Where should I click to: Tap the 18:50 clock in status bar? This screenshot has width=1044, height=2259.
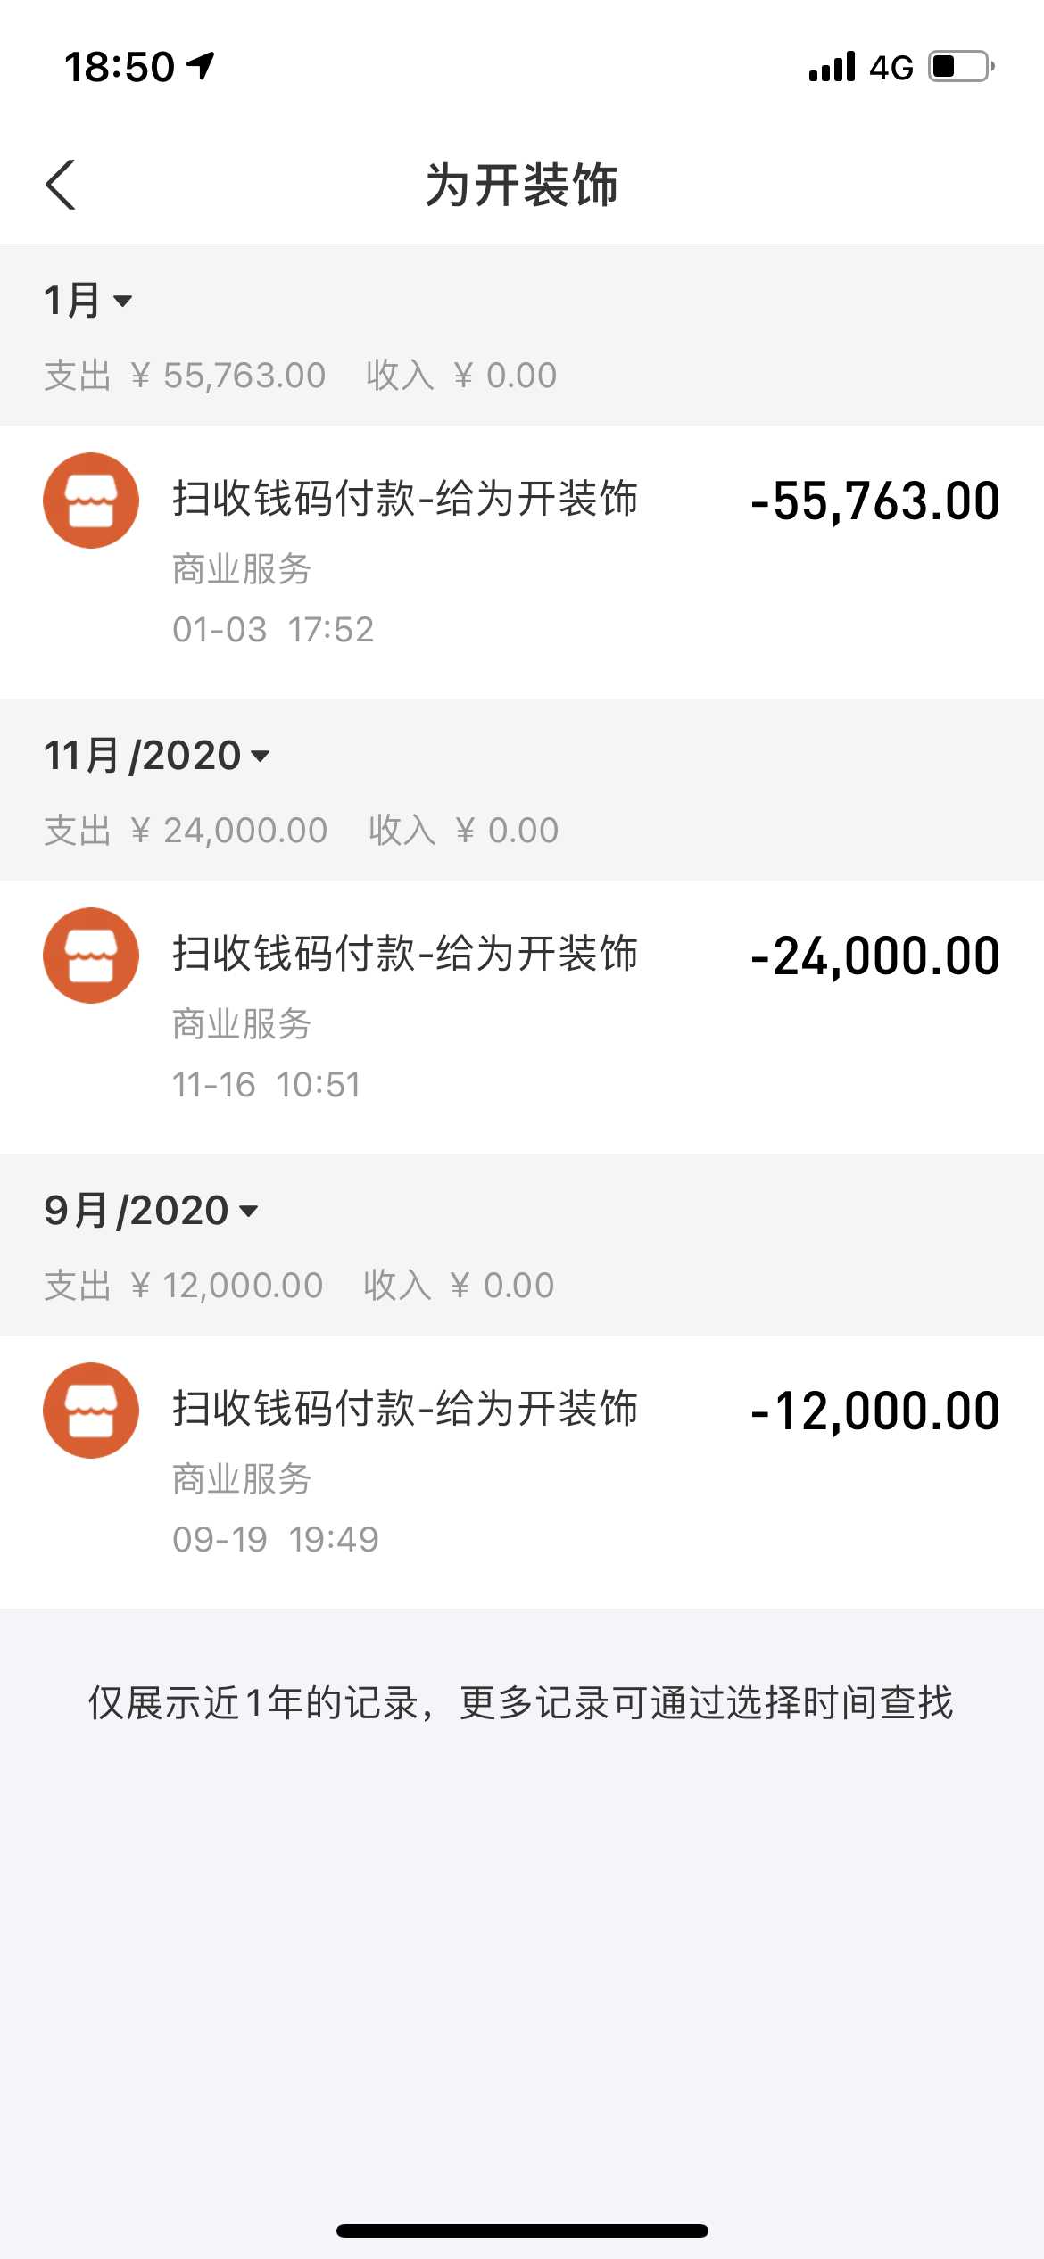click(120, 67)
